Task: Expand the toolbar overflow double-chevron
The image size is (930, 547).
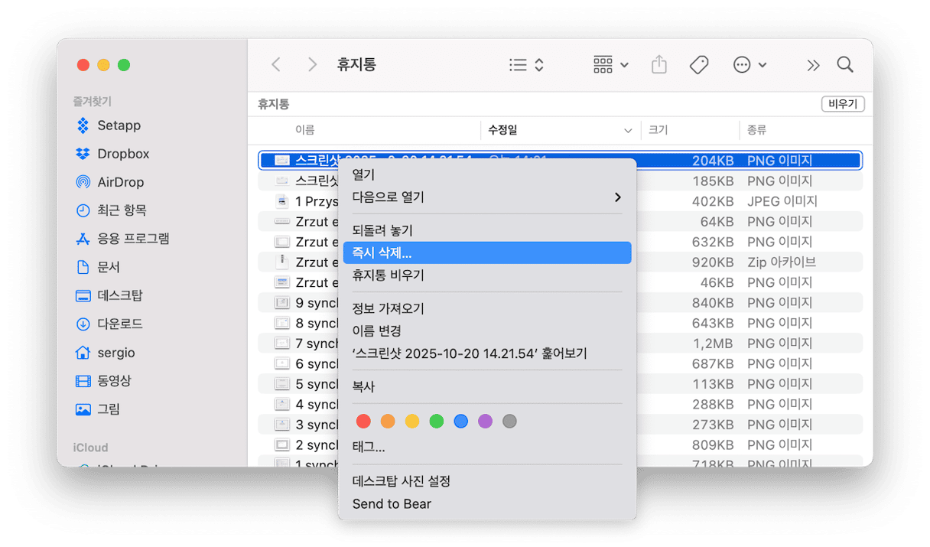Action: coord(813,65)
